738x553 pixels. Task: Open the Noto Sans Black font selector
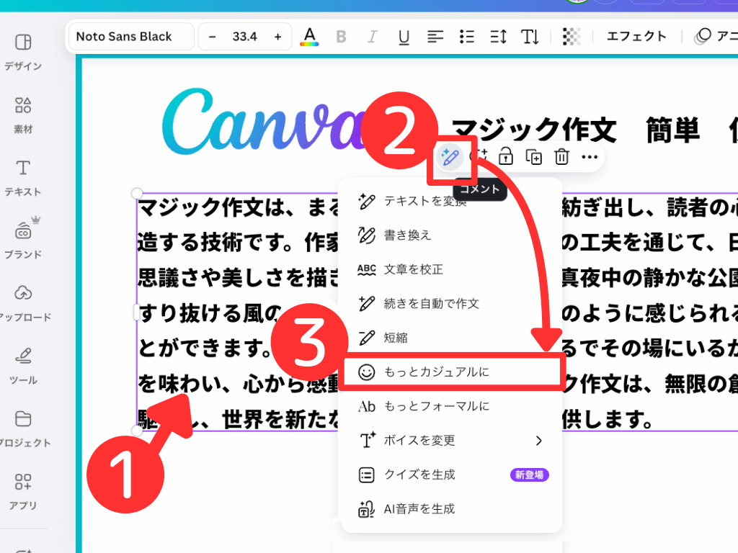coord(130,35)
